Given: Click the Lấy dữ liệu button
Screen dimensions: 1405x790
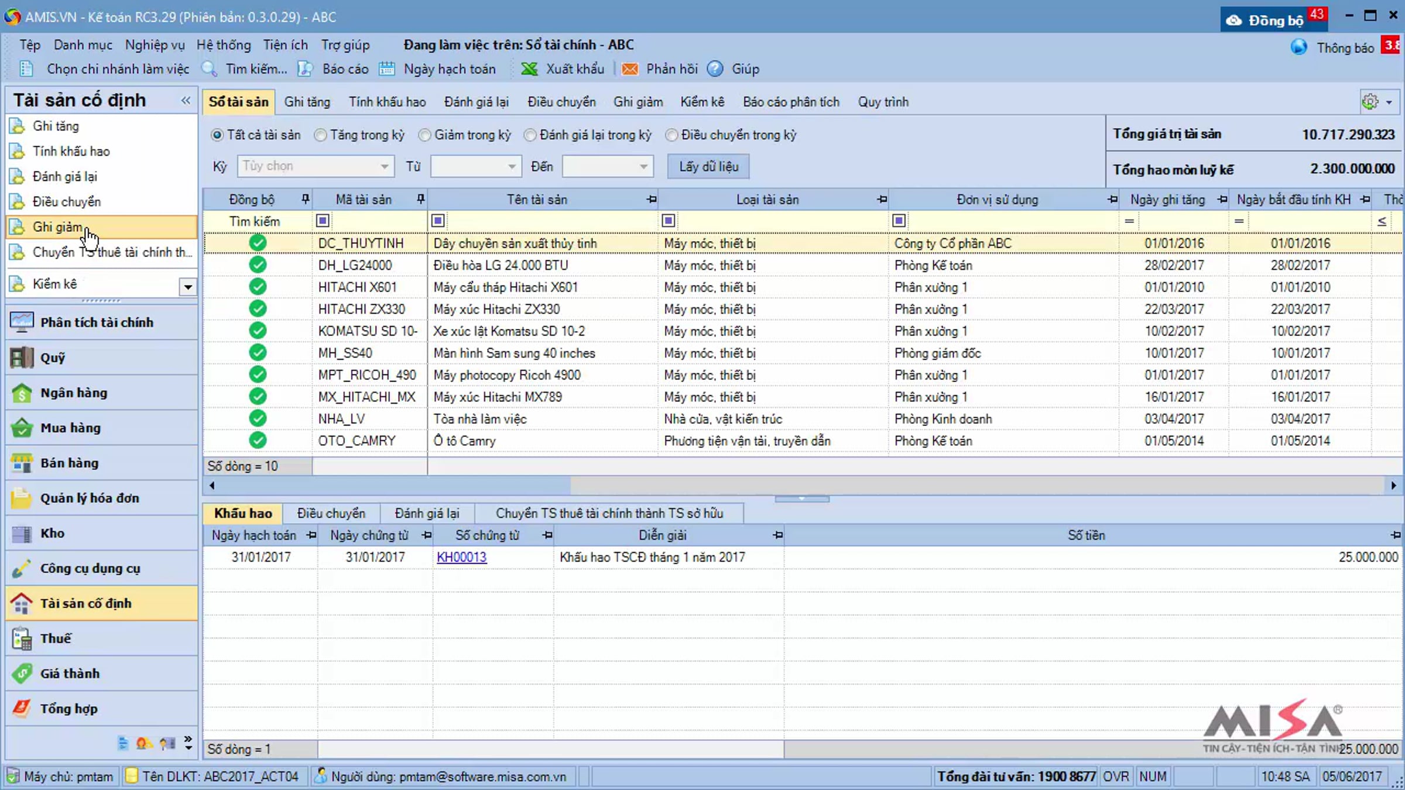Looking at the screenshot, I should (x=709, y=167).
